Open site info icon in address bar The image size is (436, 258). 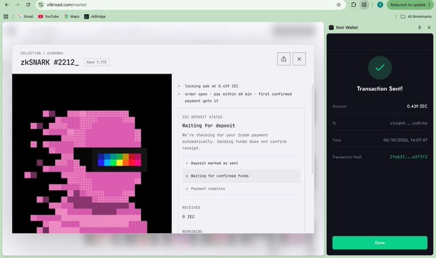41,4
